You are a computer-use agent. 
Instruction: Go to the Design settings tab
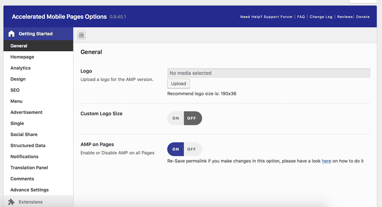[x=18, y=79]
